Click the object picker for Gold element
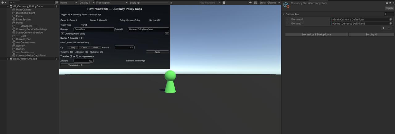The height and width of the screenshot is (134, 395). (x=390, y=19)
